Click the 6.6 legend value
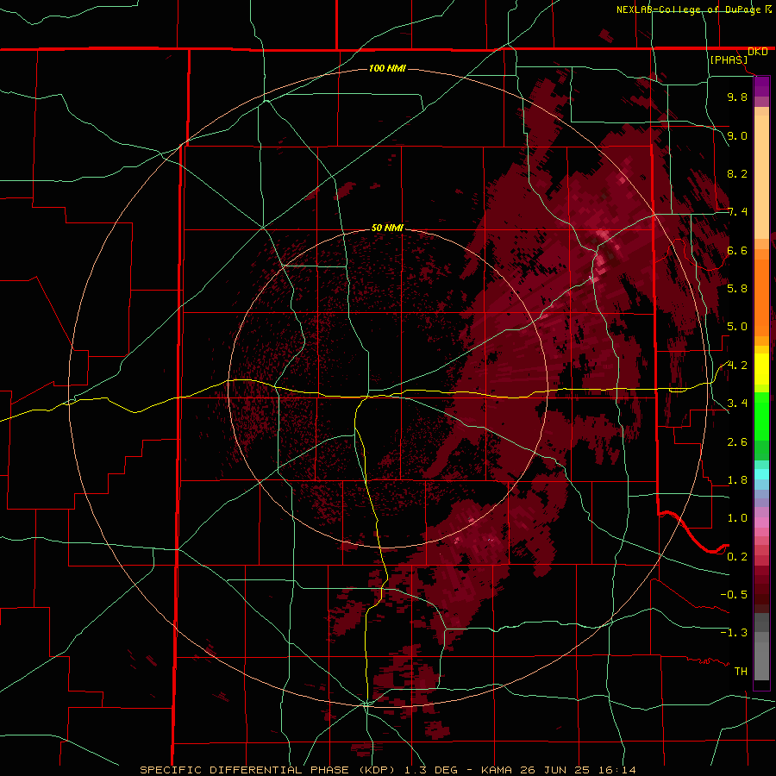 [737, 250]
